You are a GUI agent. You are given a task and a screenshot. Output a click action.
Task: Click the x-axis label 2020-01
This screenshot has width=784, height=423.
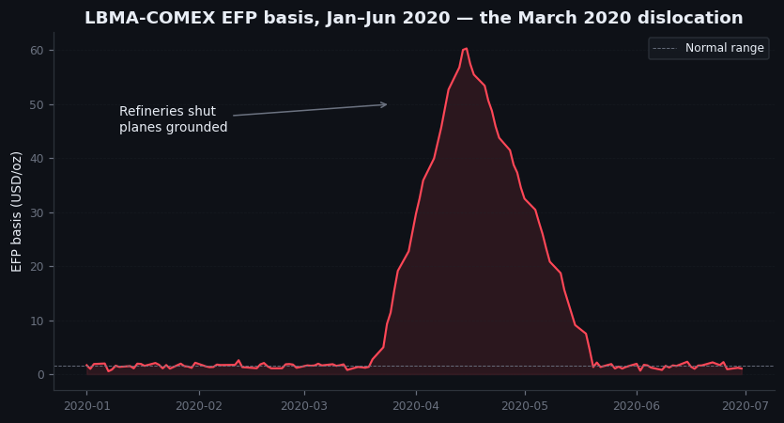[x=87, y=405]
